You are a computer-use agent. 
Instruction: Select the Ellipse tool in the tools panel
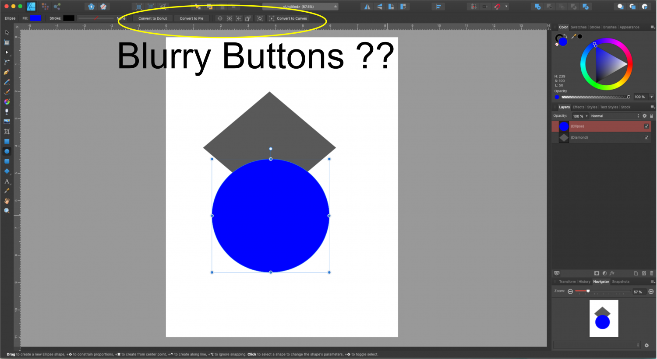point(7,151)
